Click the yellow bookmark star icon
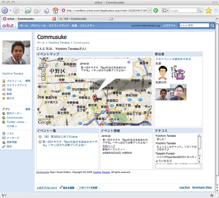Screen dimensions: 219x198 click(209, 10)
